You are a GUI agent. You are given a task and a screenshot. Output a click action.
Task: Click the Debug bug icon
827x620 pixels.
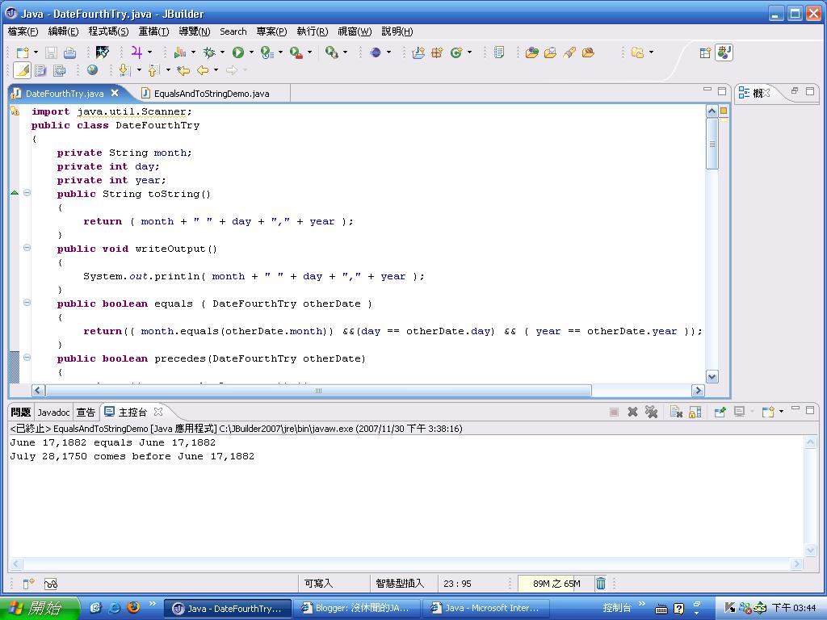click(209, 52)
